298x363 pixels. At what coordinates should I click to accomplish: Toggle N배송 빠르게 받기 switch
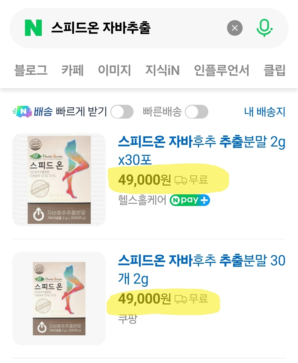click(x=122, y=112)
